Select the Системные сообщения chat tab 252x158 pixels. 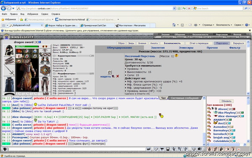pyautogui.click(x=184, y=98)
